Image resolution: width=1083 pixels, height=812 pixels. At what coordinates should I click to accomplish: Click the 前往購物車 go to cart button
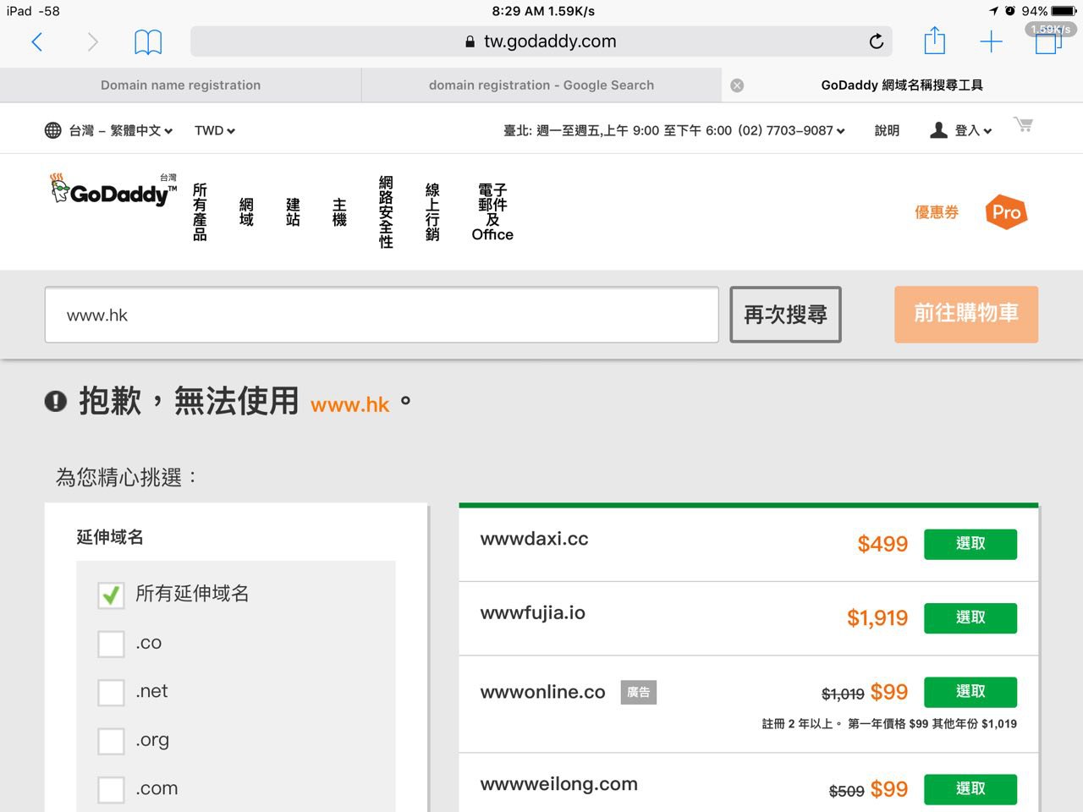(x=966, y=314)
